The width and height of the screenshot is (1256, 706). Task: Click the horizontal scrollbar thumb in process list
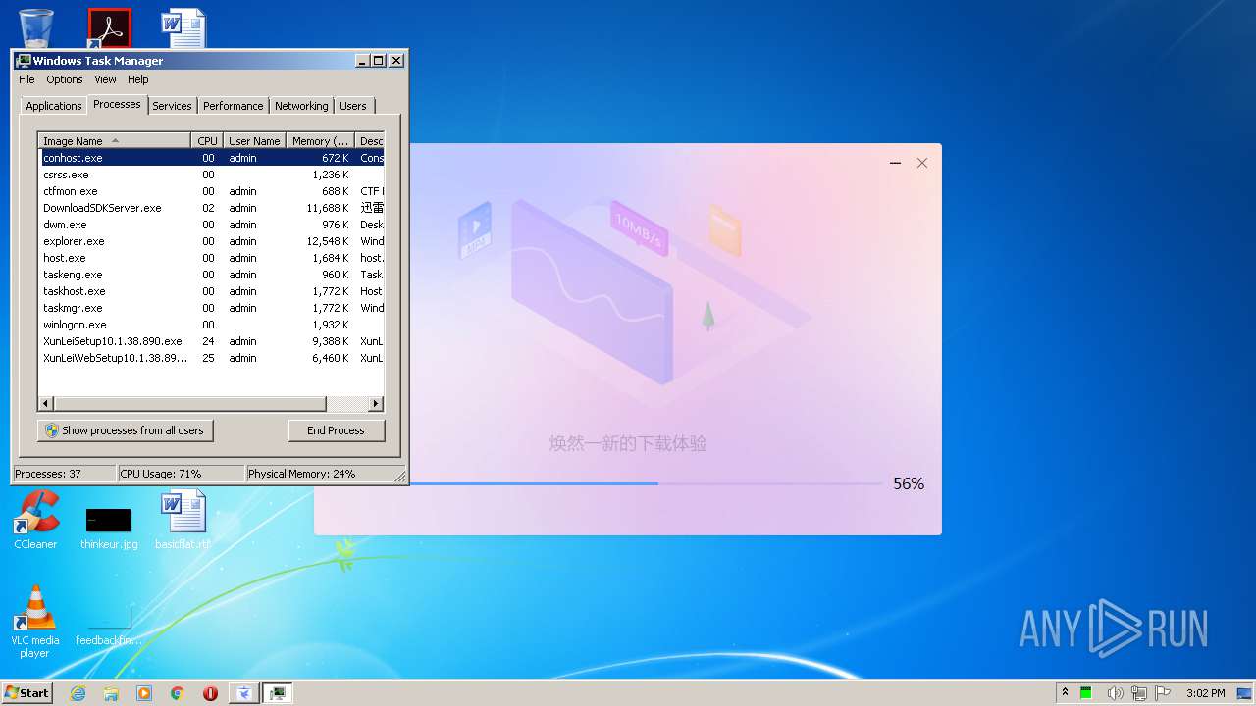pos(189,404)
